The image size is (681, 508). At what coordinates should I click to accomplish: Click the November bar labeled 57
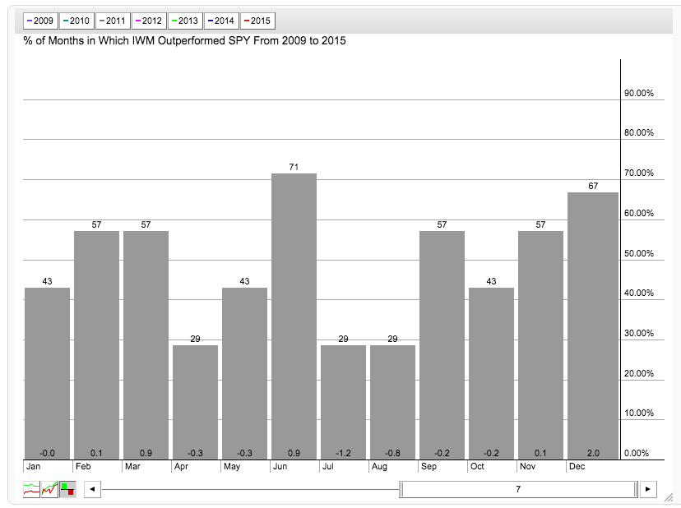pyautogui.click(x=540, y=345)
